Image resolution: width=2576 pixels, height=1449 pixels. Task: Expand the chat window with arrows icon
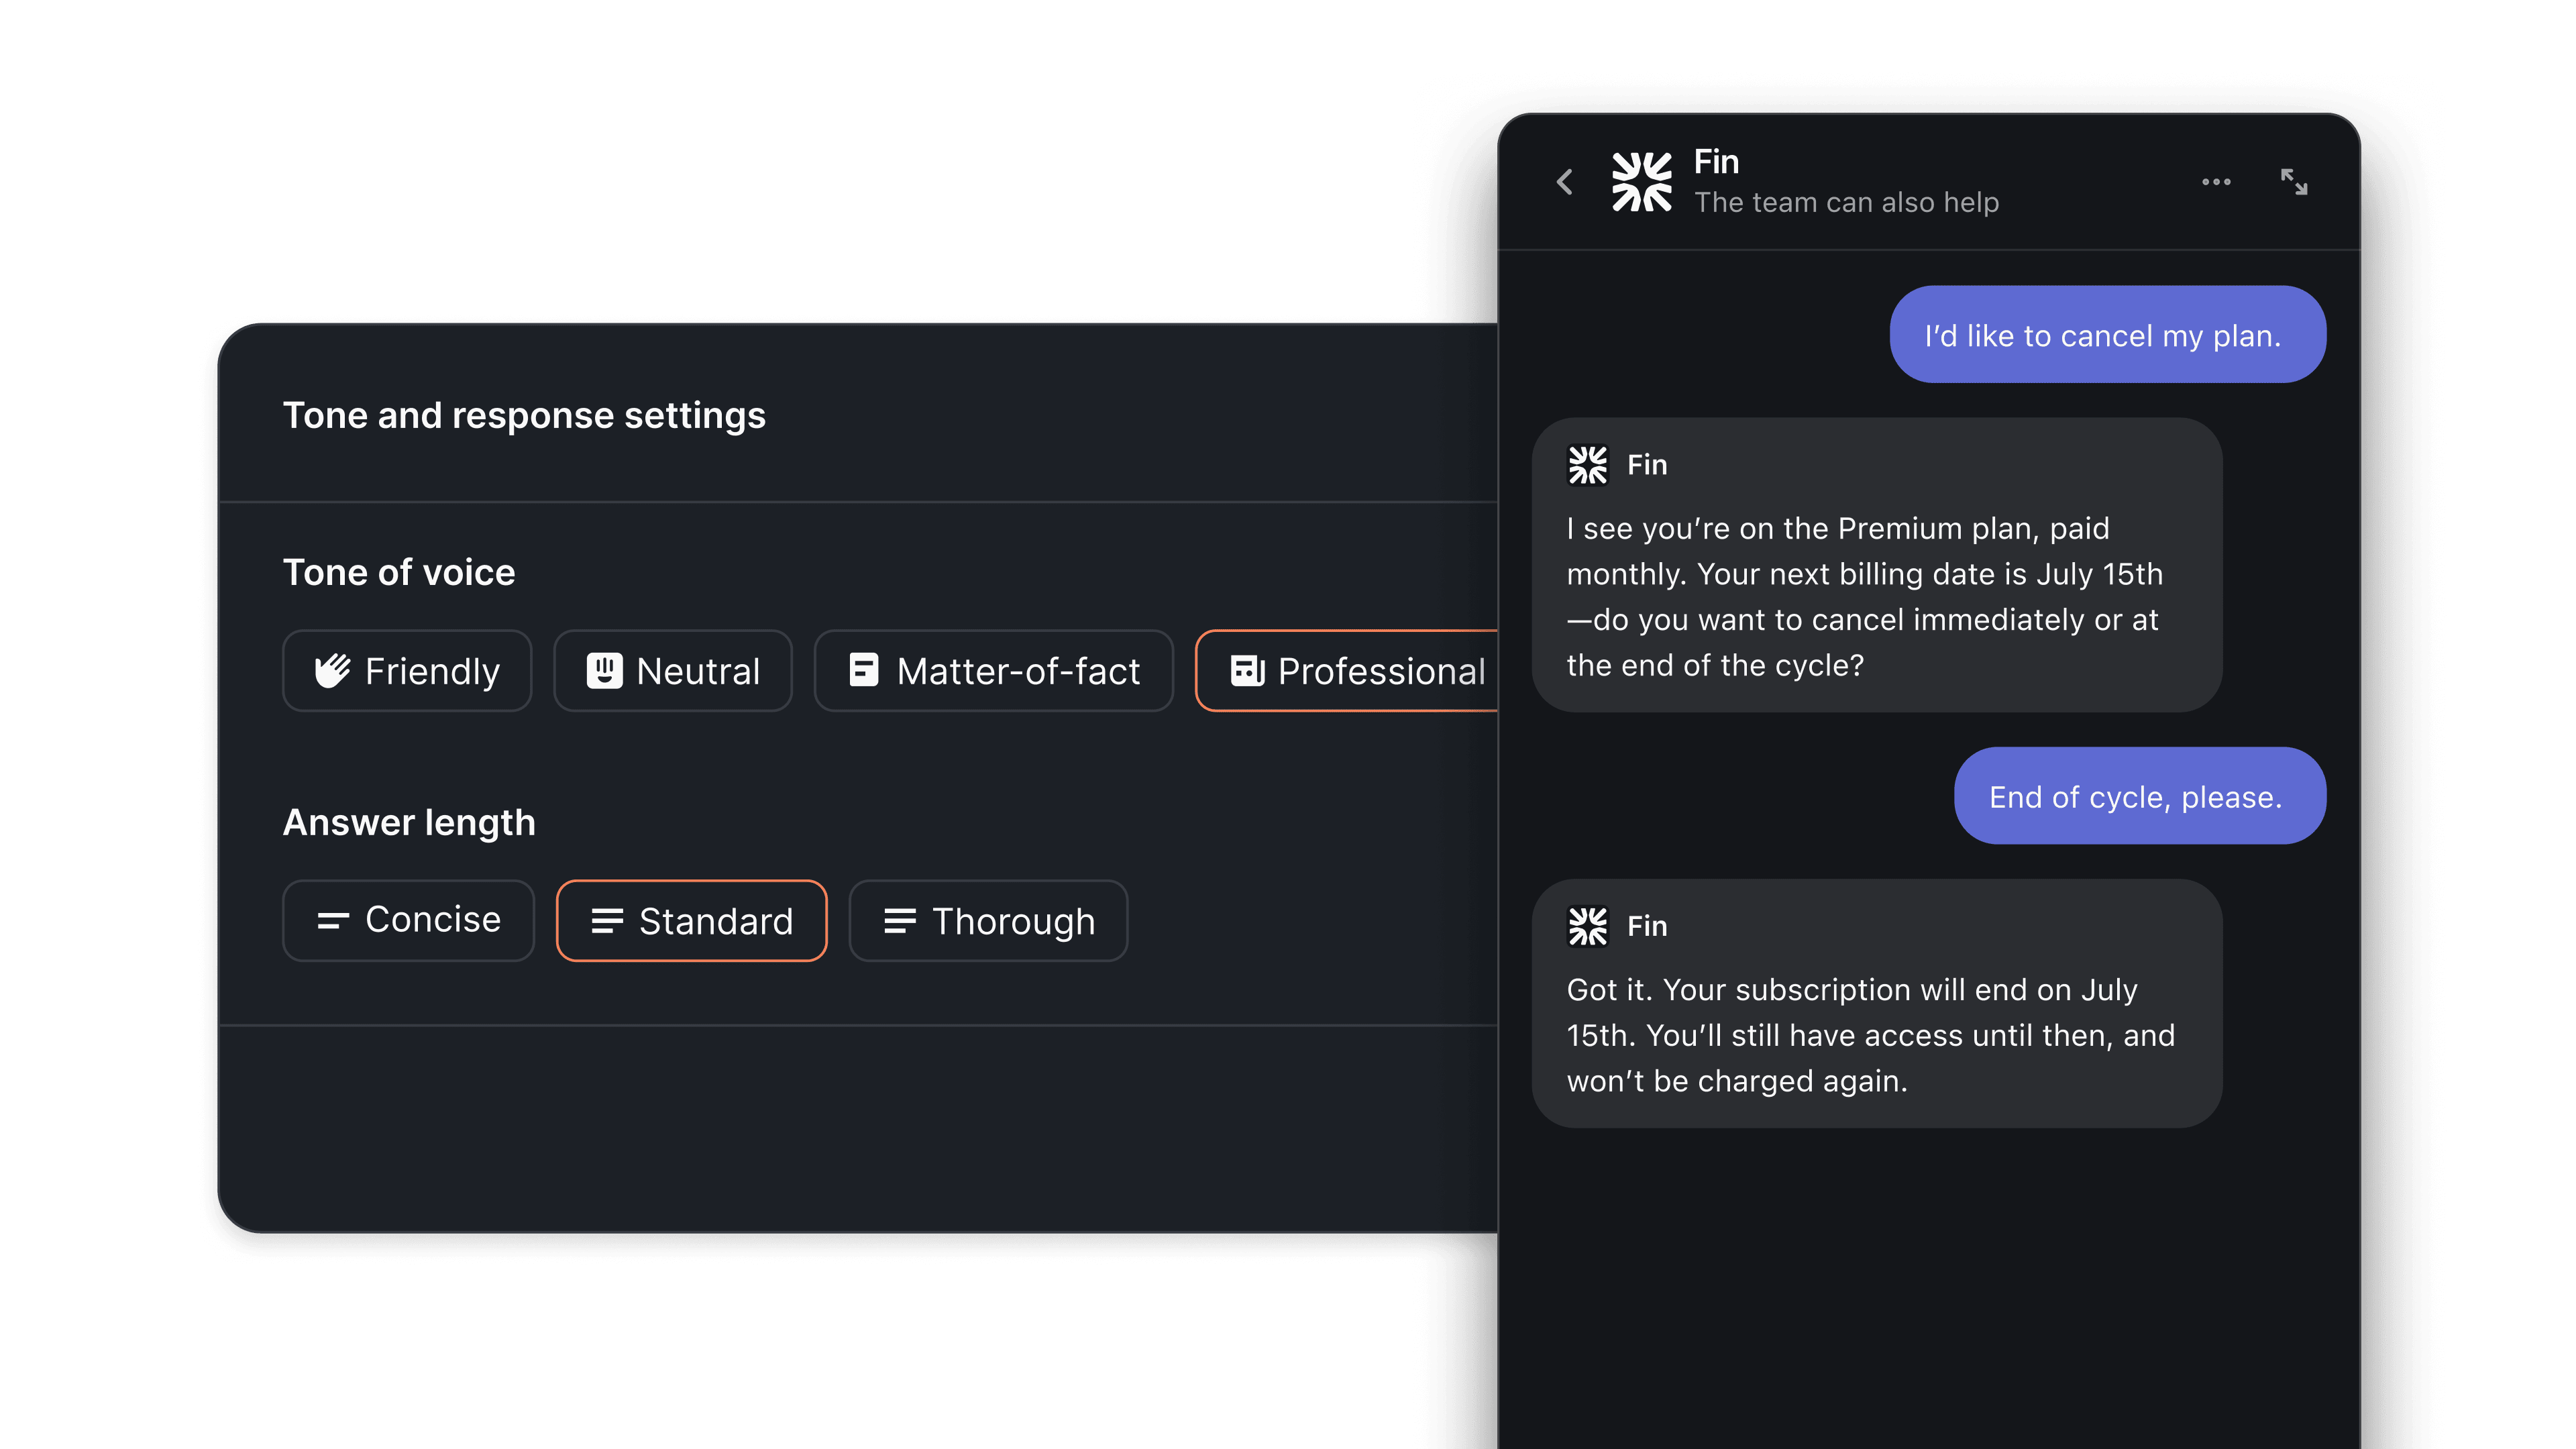pyautogui.click(x=2294, y=182)
